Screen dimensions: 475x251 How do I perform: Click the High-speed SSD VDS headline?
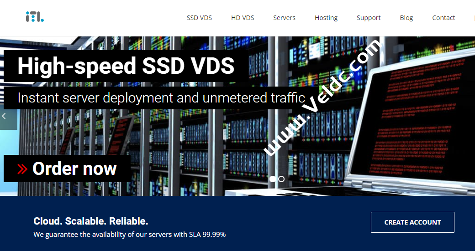point(126,67)
